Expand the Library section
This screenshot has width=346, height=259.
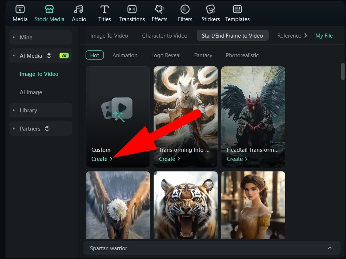14,110
